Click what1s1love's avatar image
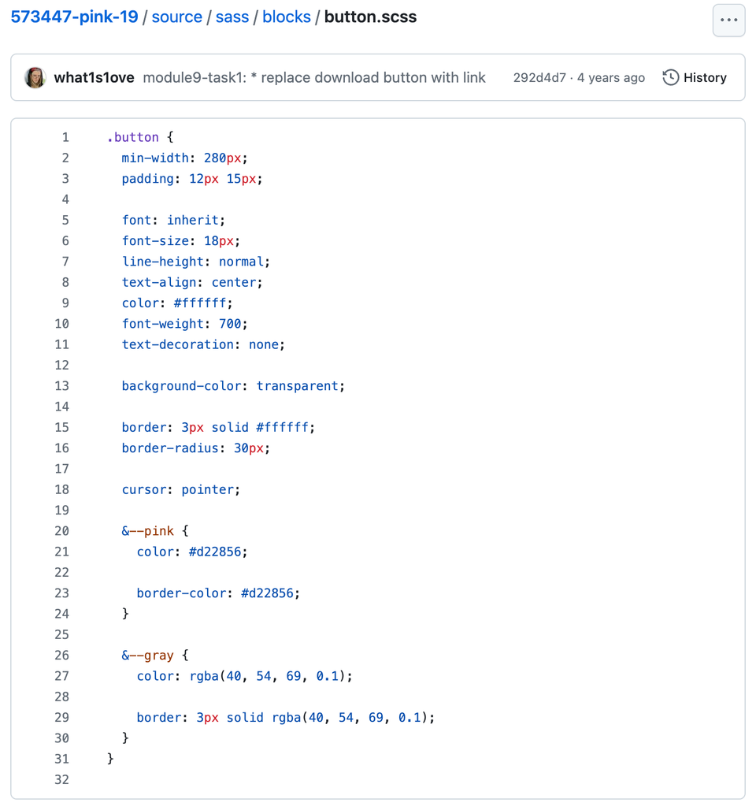756x810 pixels. click(35, 77)
